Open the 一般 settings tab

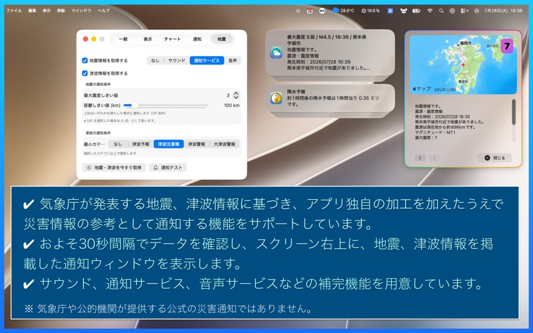(x=123, y=39)
